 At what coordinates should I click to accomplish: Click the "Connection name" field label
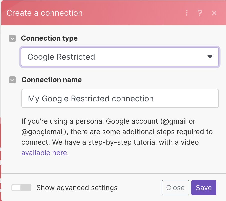click(x=52, y=80)
